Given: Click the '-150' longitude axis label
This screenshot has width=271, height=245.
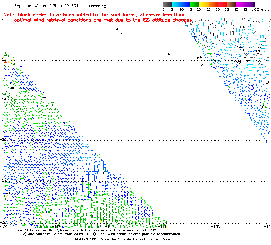Looking at the screenshot, I should (4, 226).
